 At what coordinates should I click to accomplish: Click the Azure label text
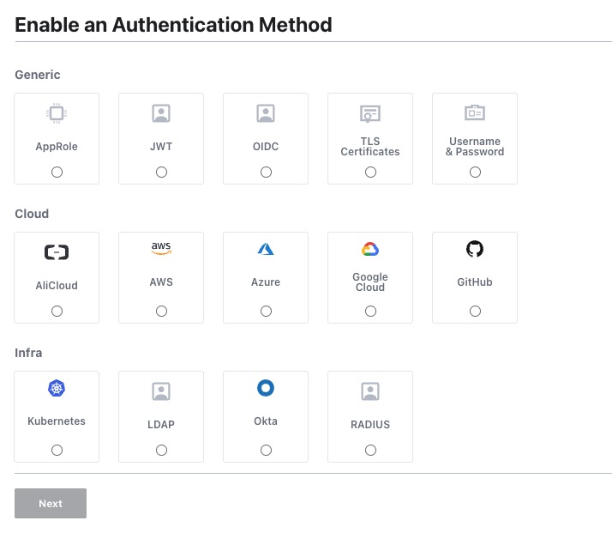[x=266, y=282]
